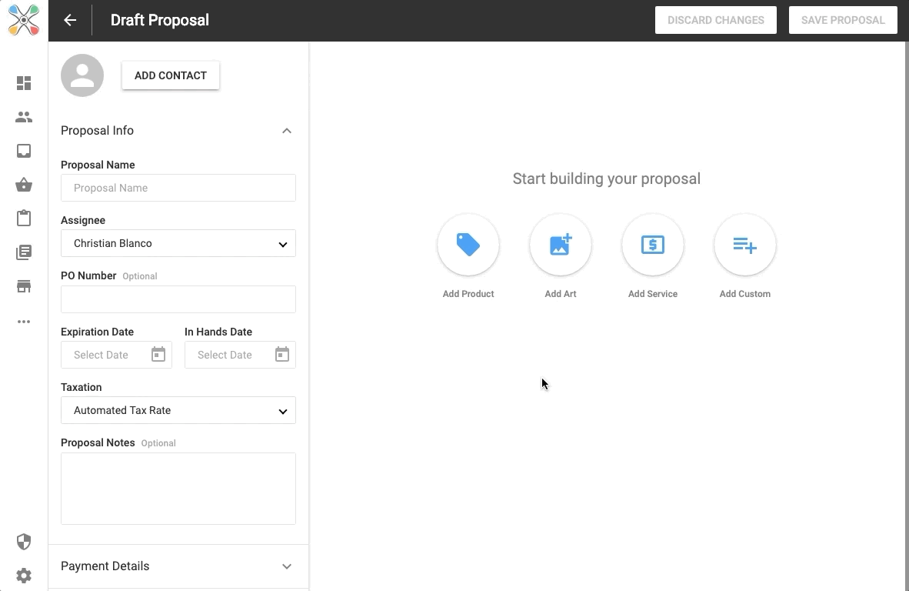The width and height of the screenshot is (909, 591).
Task: Open the clipboard orders sidebar icon
Action: click(x=24, y=218)
